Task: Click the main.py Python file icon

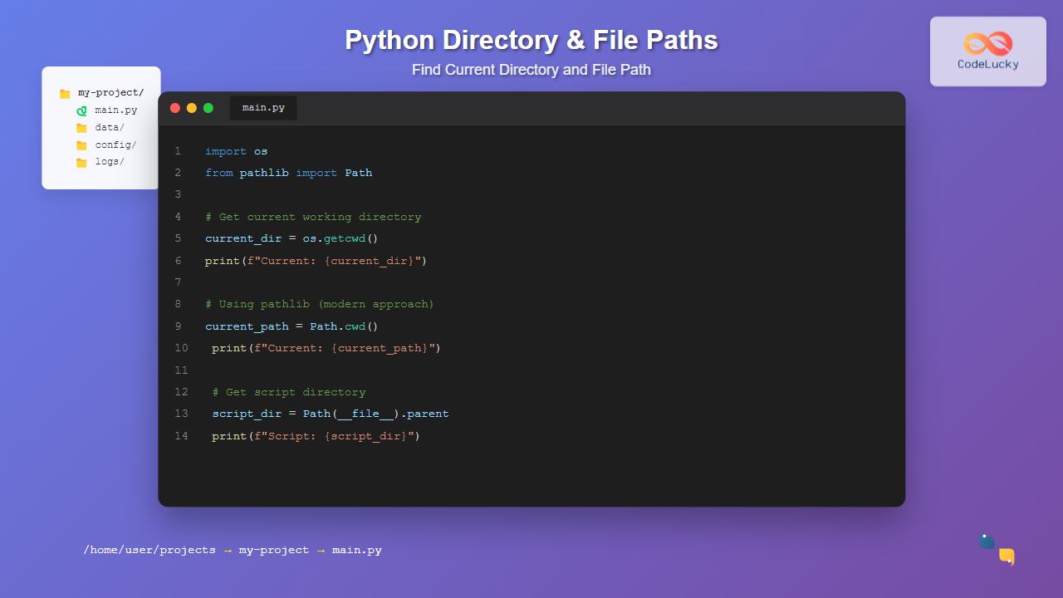Action: click(81, 110)
